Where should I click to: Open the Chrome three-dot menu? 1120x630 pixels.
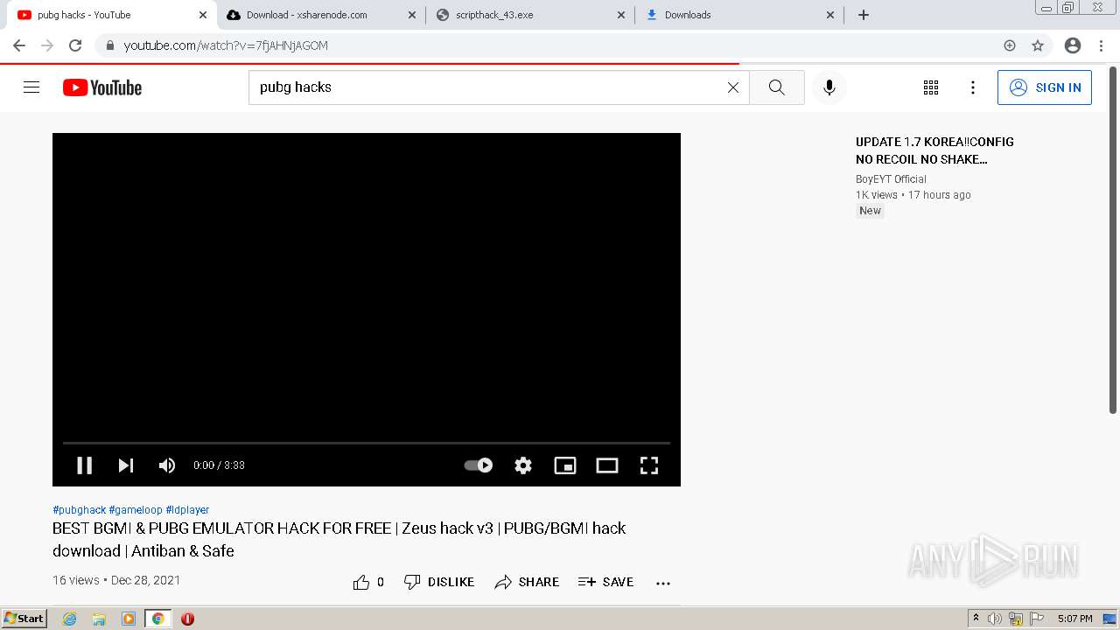1101,45
